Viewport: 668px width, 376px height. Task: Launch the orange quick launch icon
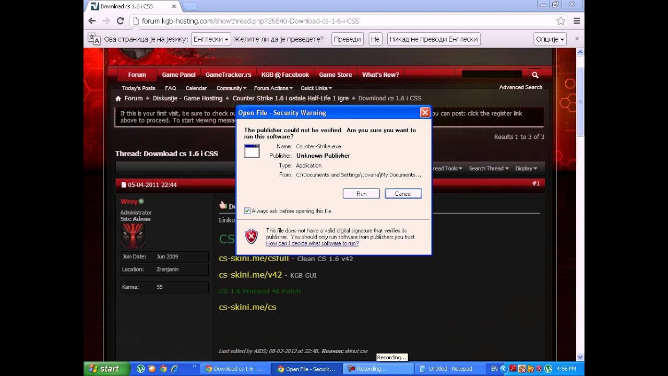(152, 369)
